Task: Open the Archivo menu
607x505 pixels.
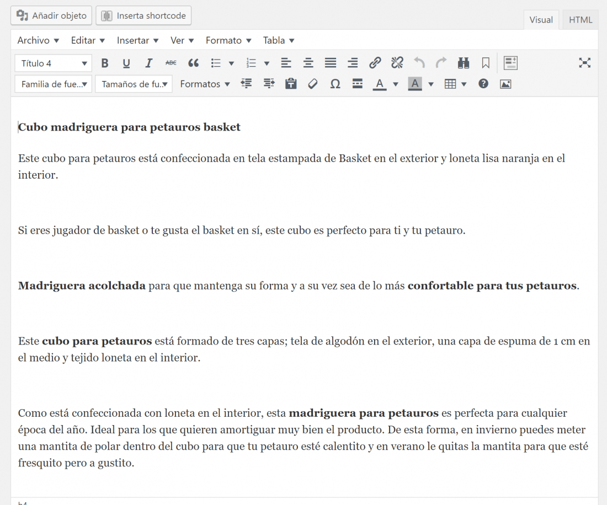Action: 38,40
